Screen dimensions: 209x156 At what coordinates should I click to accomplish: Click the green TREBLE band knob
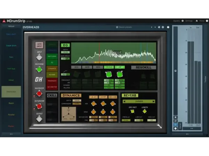click(109, 74)
